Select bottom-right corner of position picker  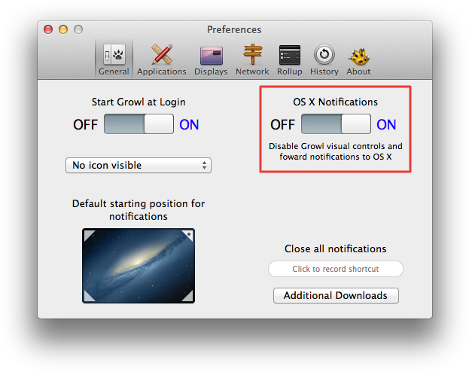click(x=188, y=296)
